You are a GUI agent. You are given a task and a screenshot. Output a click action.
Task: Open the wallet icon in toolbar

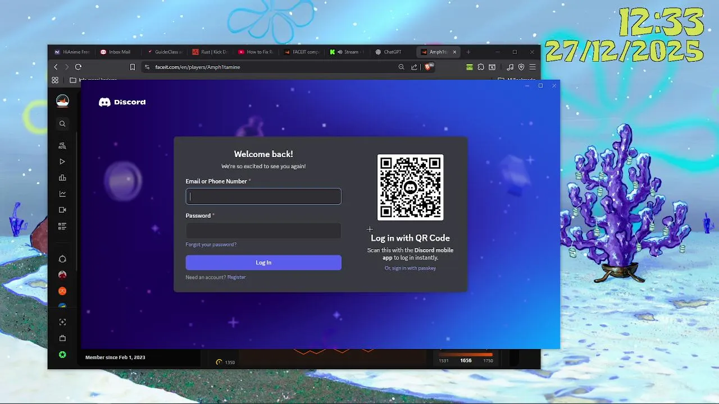(x=492, y=67)
